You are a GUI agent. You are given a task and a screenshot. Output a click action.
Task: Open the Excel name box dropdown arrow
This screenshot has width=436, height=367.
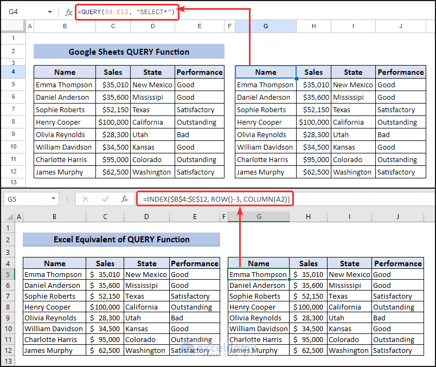point(53,199)
